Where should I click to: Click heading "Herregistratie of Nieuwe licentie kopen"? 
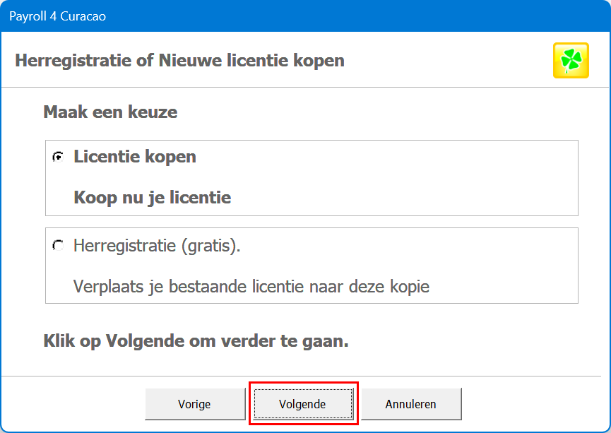pos(179,61)
